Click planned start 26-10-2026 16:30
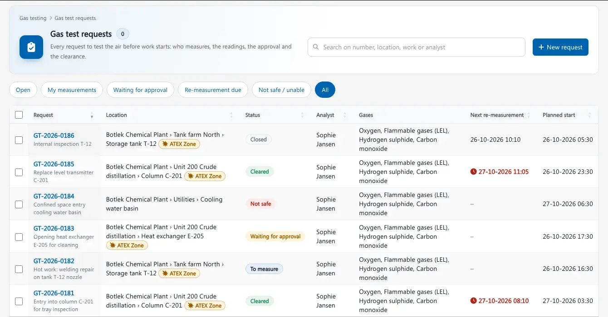This screenshot has width=608, height=317. [568, 269]
